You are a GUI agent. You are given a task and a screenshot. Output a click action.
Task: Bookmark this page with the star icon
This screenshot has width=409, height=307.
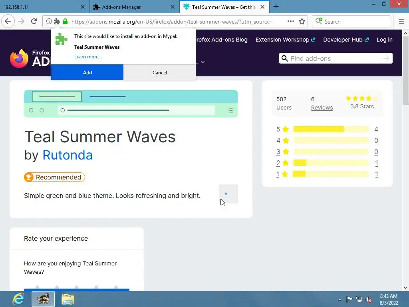302,22
